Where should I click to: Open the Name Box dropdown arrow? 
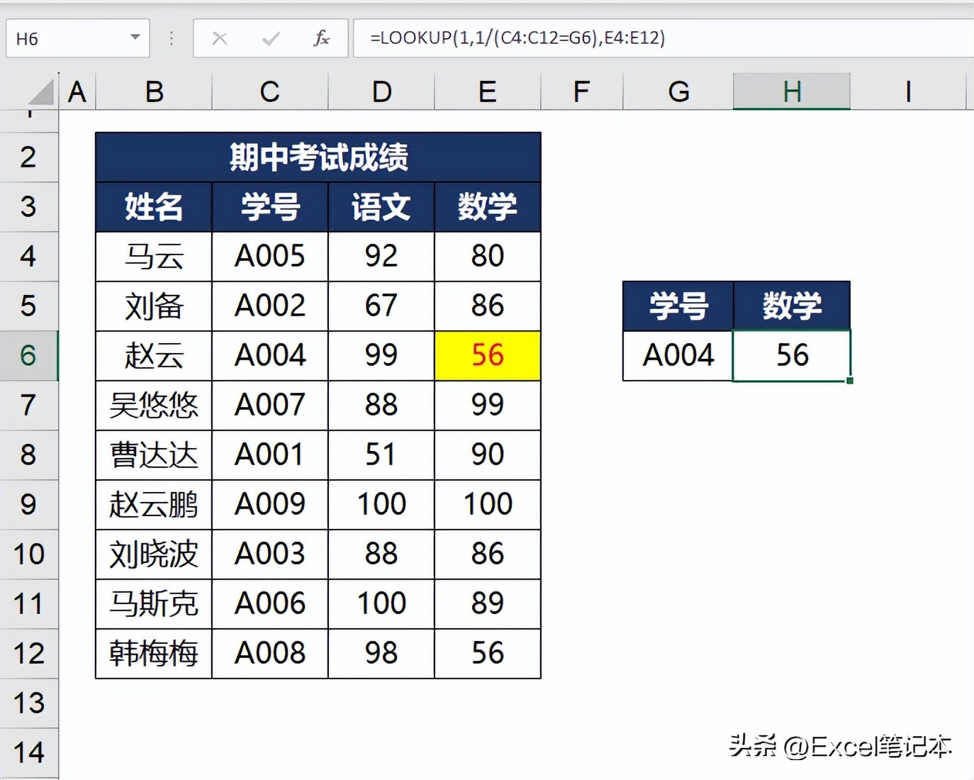(x=135, y=38)
